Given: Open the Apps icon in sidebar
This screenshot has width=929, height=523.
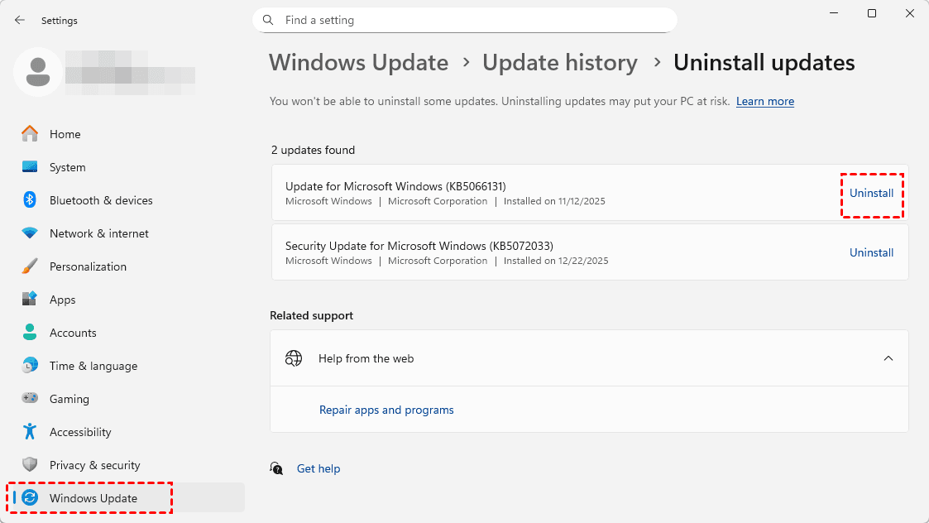Looking at the screenshot, I should click(x=30, y=300).
